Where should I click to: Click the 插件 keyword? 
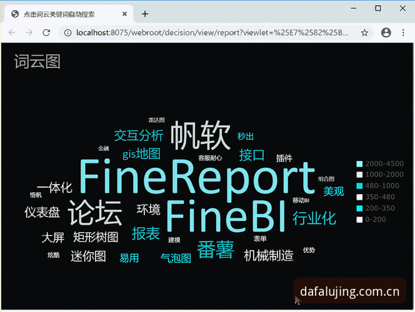[x=284, y=158]
